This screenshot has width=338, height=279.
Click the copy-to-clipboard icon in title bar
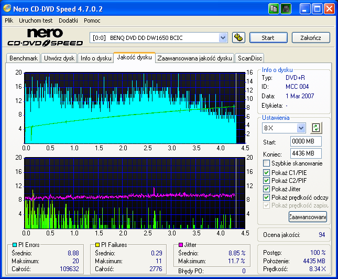(274, 9)
